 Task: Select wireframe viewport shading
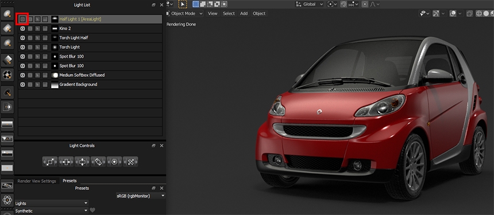(479, 14)
